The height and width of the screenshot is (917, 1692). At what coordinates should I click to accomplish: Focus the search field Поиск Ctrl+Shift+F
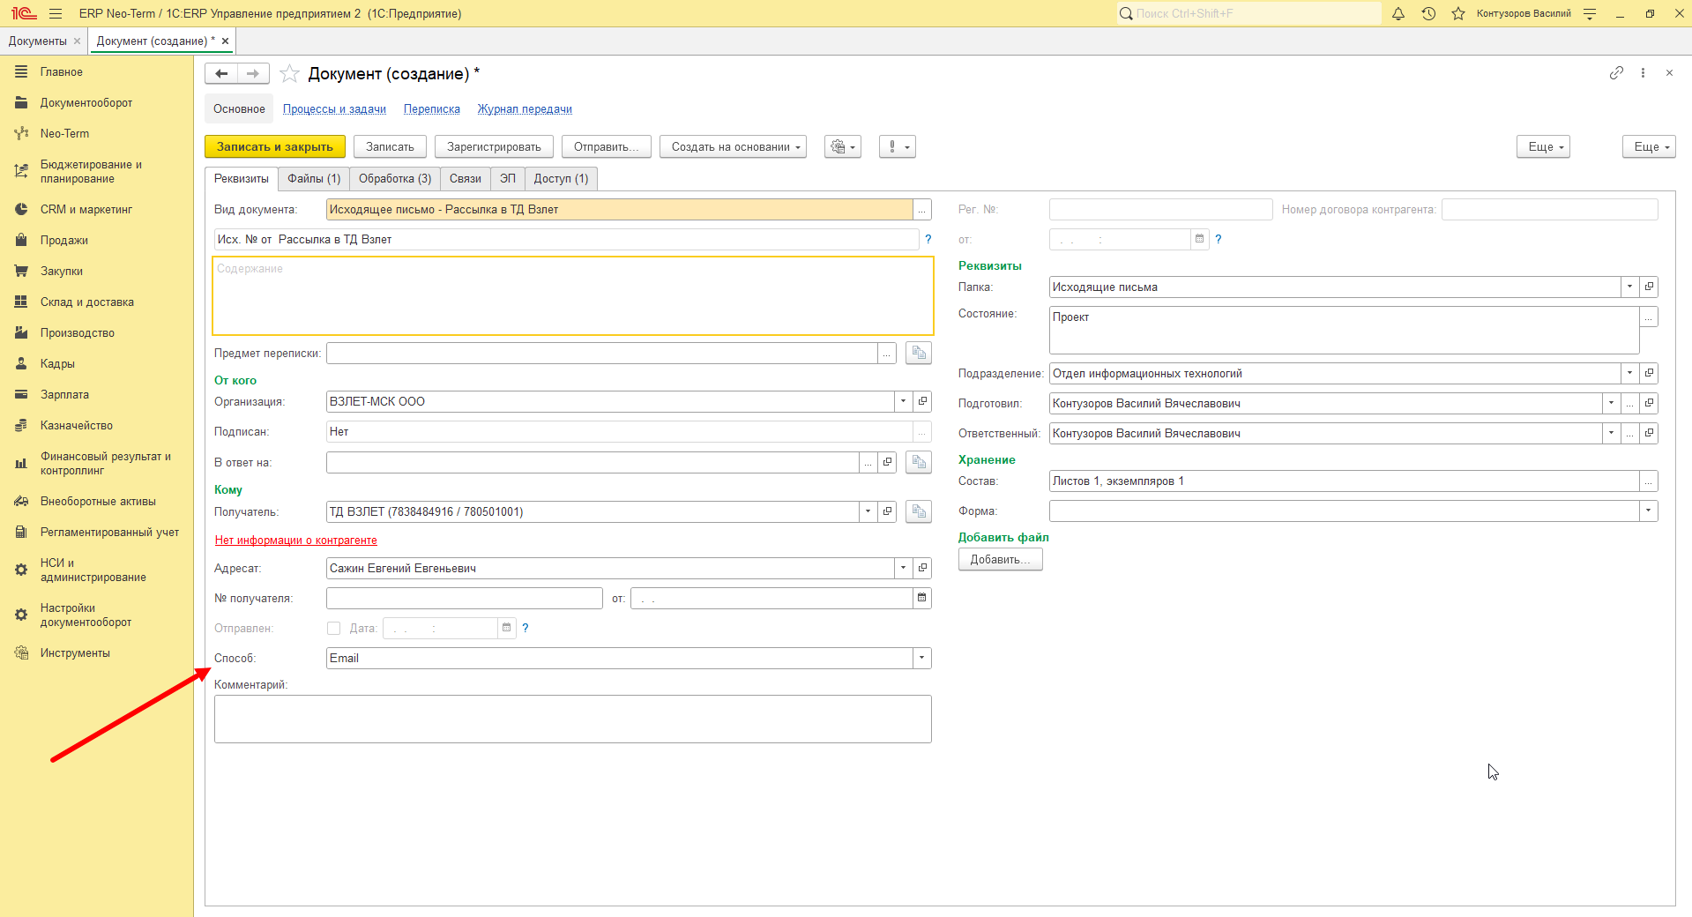[x=1249, y=13]
